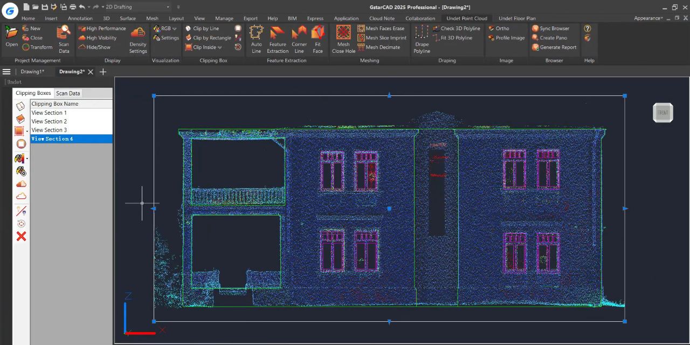This screenshot has height=345, width=690.
Task: Select the top-left blue grip of clipping box
Action: [x=154, y=96]
